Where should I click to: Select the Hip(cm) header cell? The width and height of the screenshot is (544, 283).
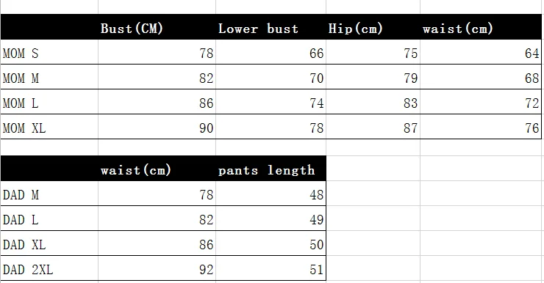(x=373, y=27)
